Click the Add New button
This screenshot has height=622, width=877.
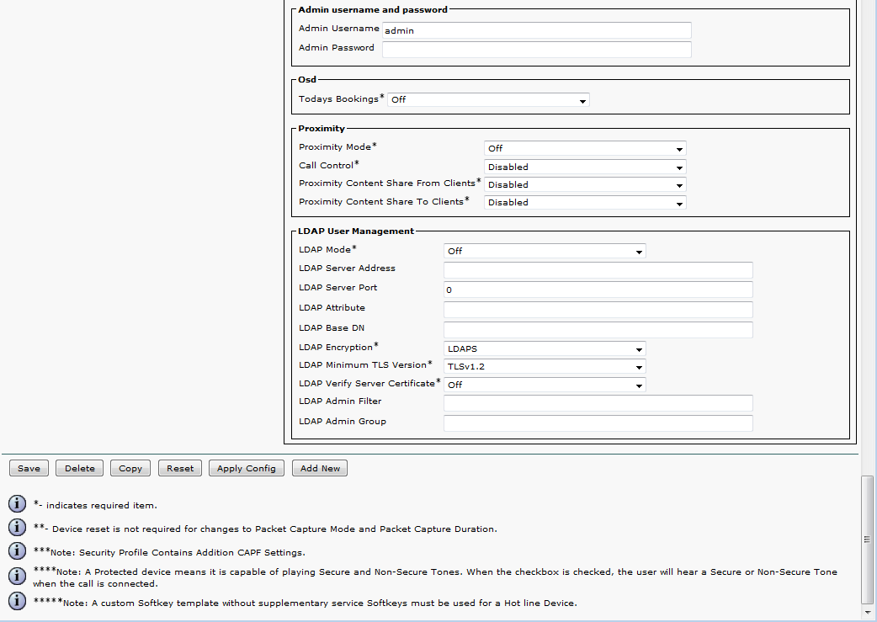[320, 468]
